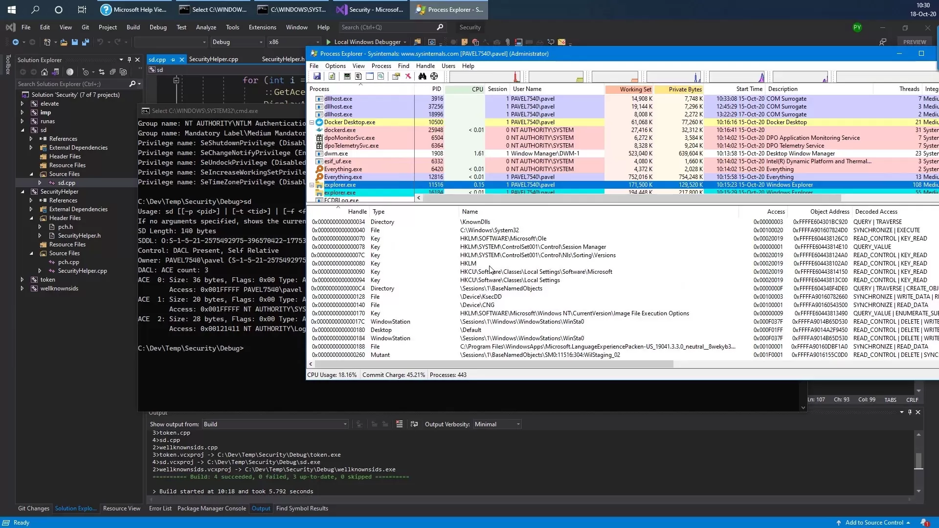939x528 pixels.
Task: Switch to the Error List tab
Action: pos(160,508)
